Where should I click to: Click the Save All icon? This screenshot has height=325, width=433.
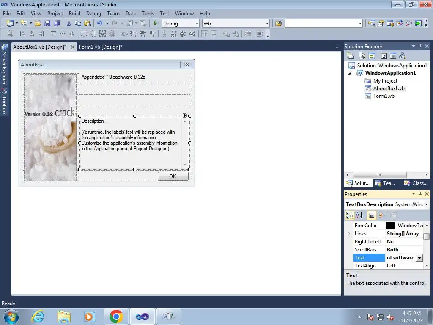point(57,24)
